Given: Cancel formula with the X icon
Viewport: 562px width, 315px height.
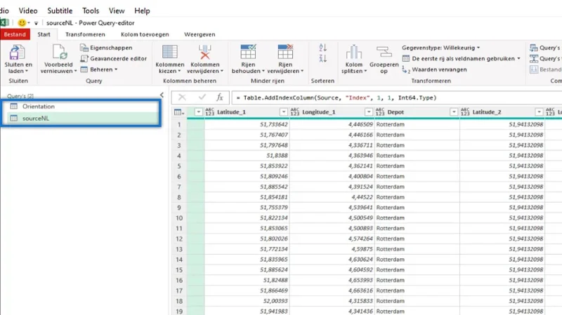Looking at the screenshot, I should (x=182, y=98).
